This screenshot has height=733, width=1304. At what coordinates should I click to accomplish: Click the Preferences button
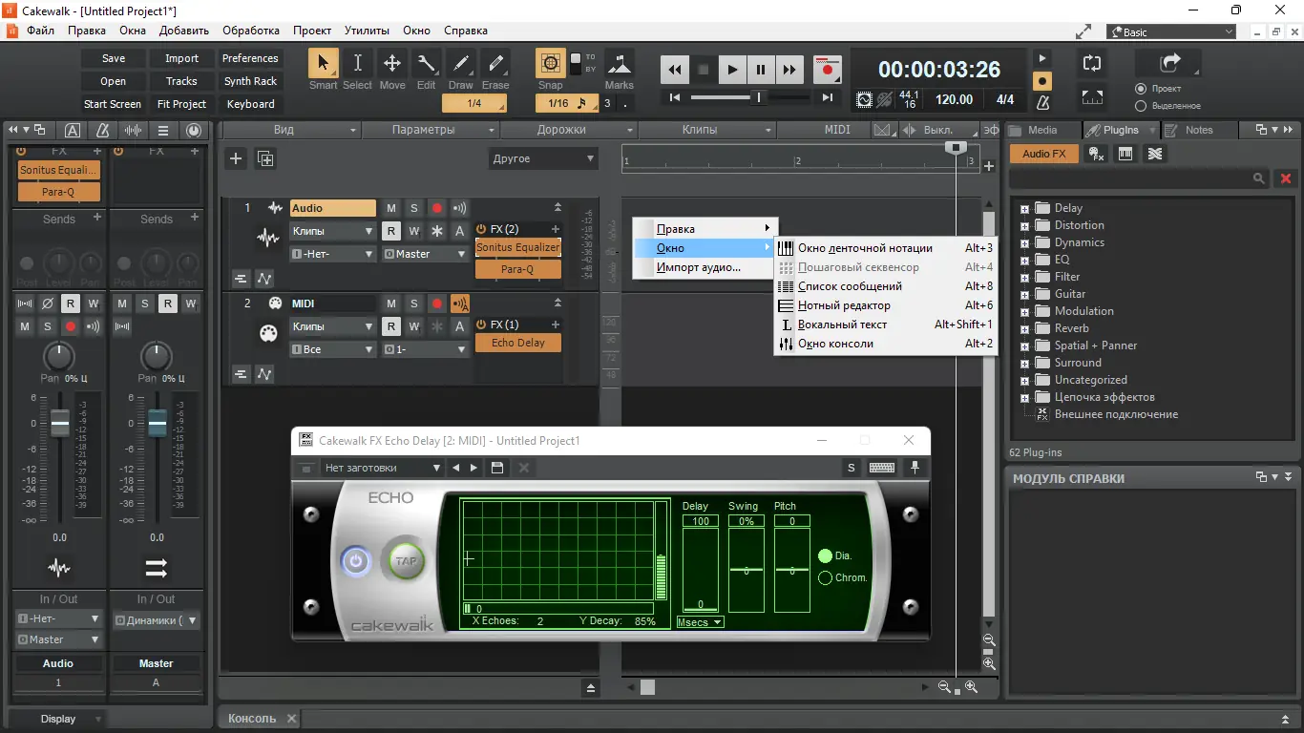click(x=250, y=58)
